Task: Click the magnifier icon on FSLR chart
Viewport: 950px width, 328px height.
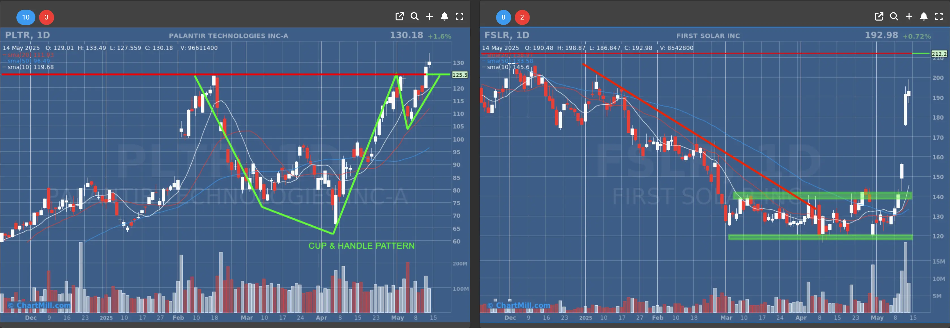Action: 894,16
